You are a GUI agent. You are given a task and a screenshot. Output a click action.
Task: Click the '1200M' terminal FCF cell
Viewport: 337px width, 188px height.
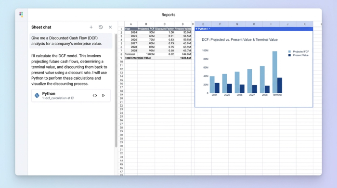pyautogui.click(x=146, y=54)
